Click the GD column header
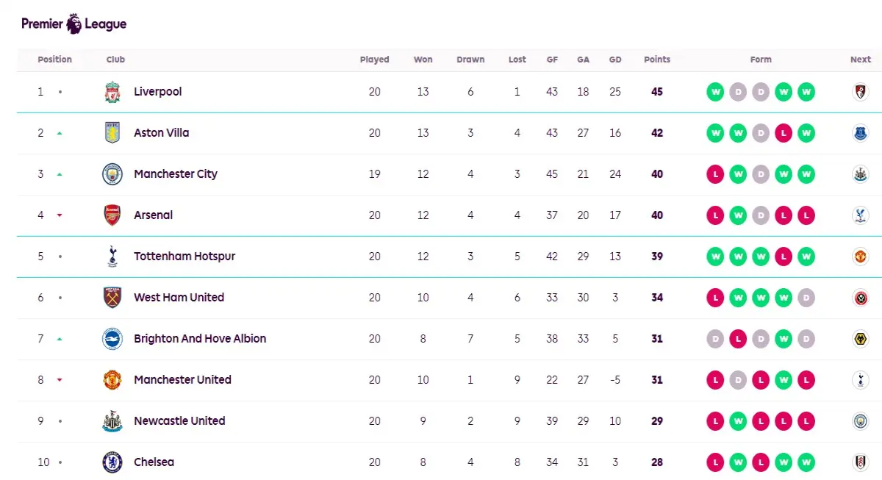The height and width of the screenshot is (480, 882). (615, 60)
